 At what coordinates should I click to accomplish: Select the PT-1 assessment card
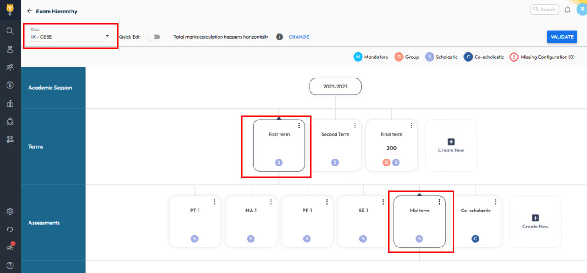coord(195,221)
